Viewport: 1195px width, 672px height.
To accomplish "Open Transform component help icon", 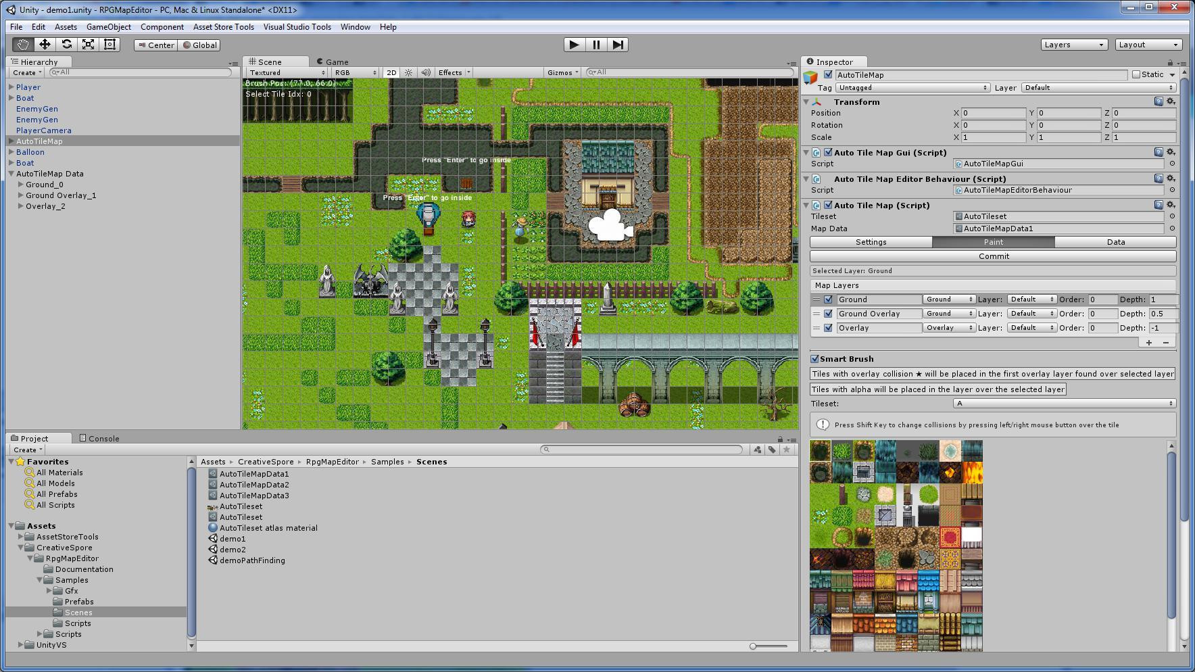I will (x=1159, y=101).
